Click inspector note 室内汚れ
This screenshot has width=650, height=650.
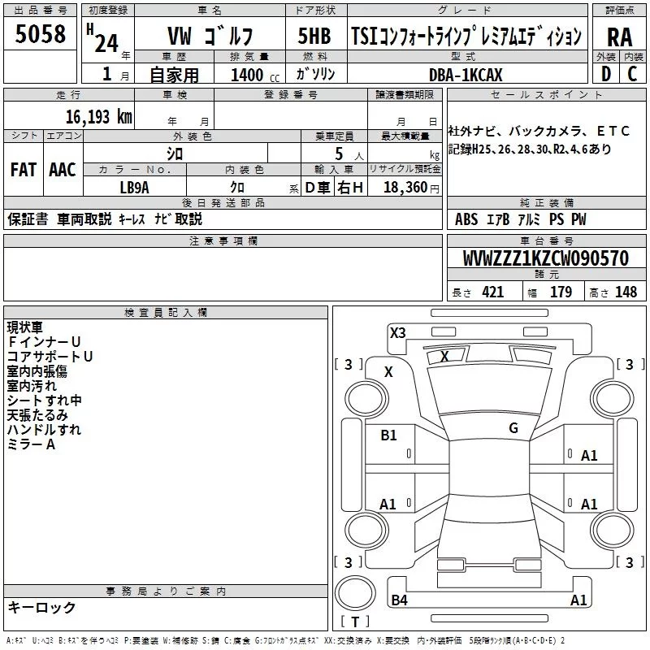(x=32, y=385)
